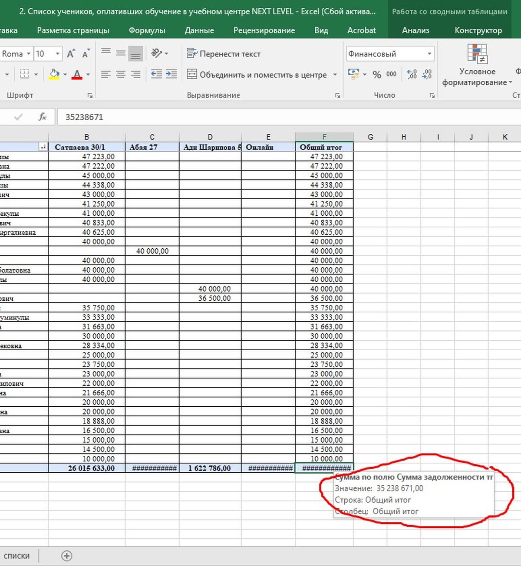Image resolution: width=521 pixels, height=566 pixels.
Task: Select total cell 1 622 786,00
Action: (x=210, y=468)
